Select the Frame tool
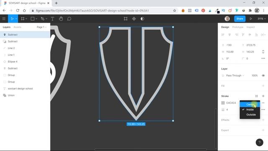Image resolution: width=268 pixels, height=151 pixels. 23,18
